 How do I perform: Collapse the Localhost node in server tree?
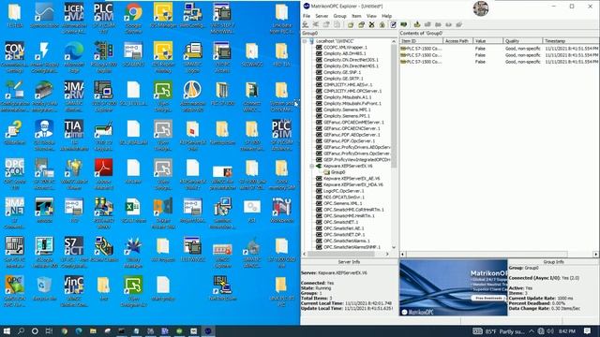pyautogui.click(x=305, y=41)
